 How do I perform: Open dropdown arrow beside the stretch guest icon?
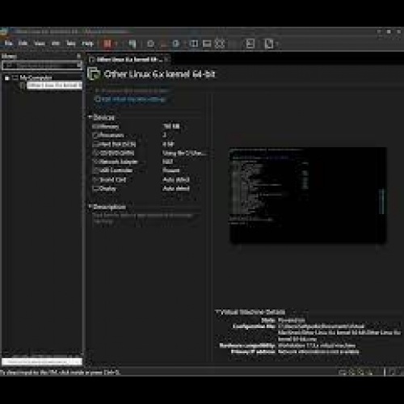(x=277, y=44)
